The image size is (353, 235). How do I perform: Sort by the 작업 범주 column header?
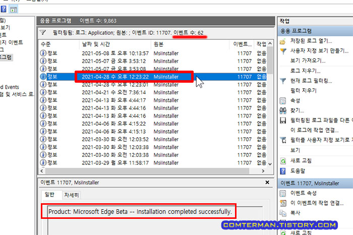(x=261, y=44)
